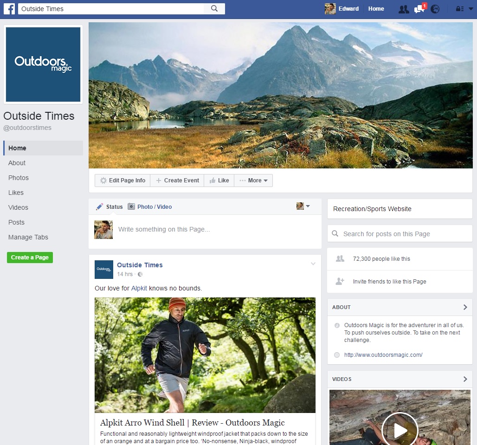Click the Create Event button

(177, 181)
